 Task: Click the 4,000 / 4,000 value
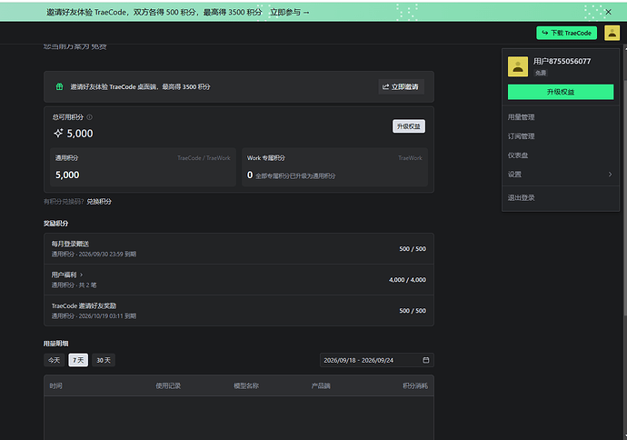pos(407,280)
